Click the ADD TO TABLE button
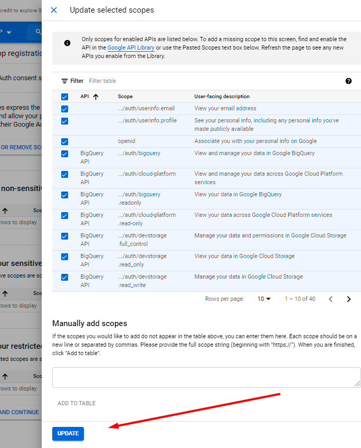361x448 pixels. pyautogui.click(x=77, y=403)
